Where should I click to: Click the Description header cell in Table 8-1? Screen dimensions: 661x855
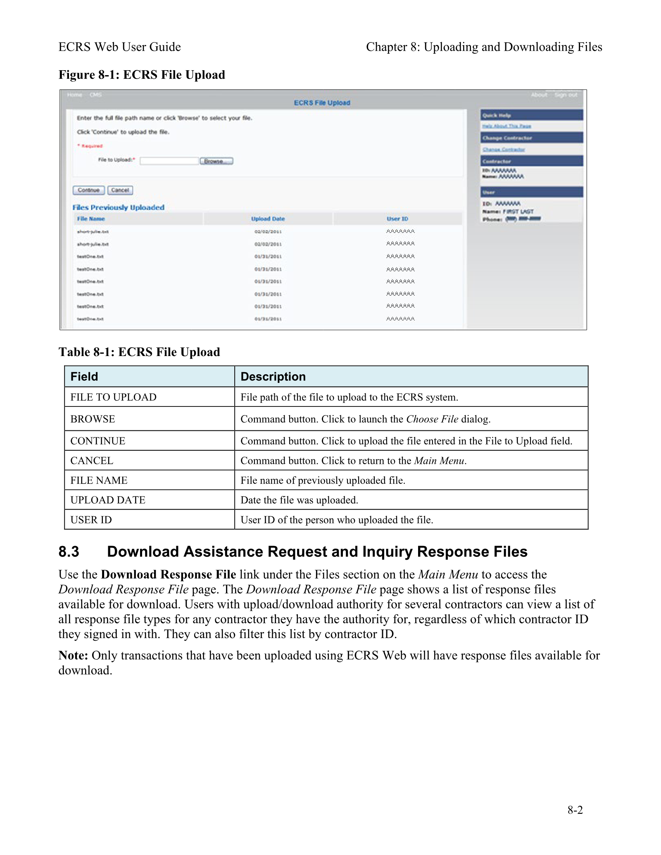411,376
